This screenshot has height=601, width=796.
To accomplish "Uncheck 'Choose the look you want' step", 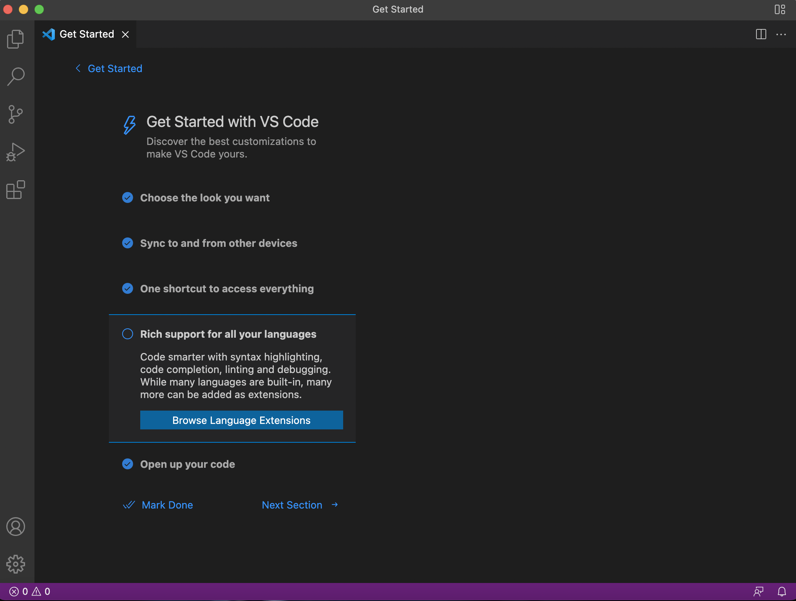I will tap(128, 198).
